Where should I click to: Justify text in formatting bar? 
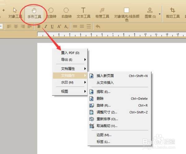[30, 26]
